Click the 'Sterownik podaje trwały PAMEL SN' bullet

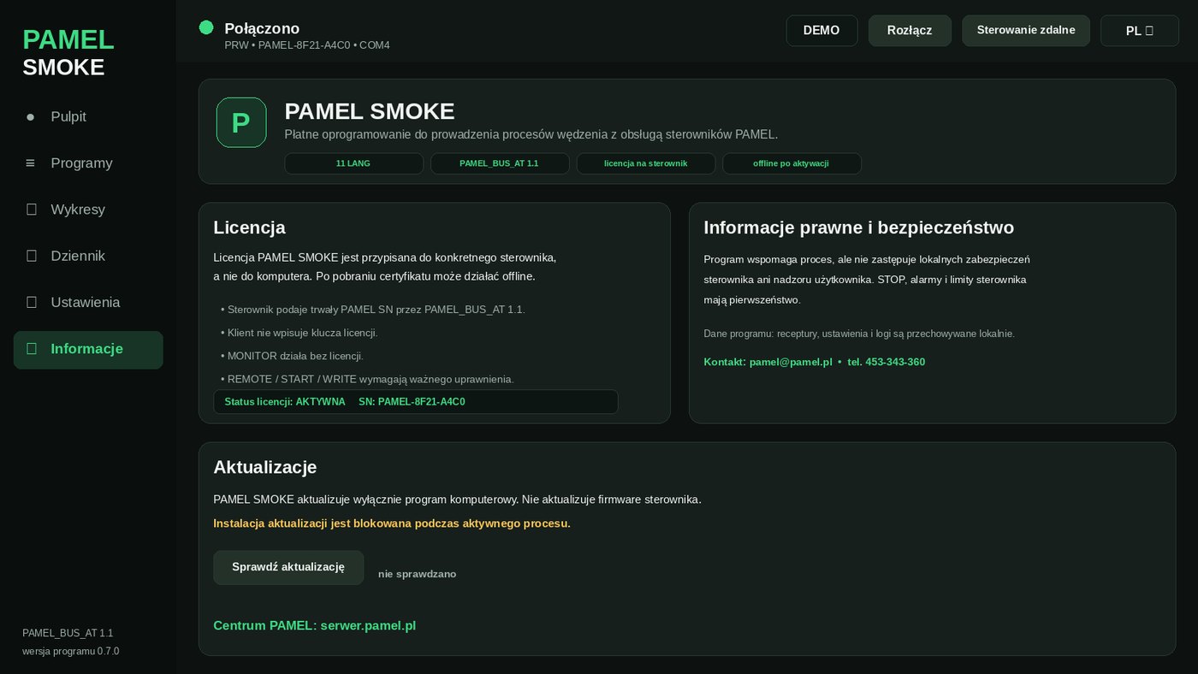pos(372,310)
